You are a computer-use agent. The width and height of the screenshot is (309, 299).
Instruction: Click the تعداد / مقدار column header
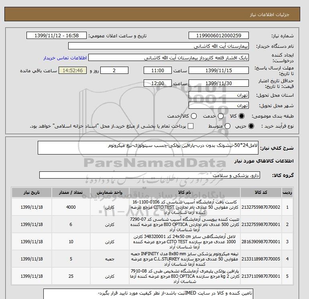[71, 192]
